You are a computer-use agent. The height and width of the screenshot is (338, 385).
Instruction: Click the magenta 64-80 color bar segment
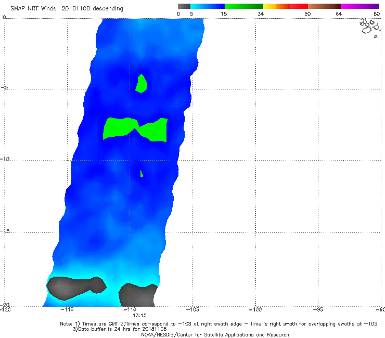[360, 6]
